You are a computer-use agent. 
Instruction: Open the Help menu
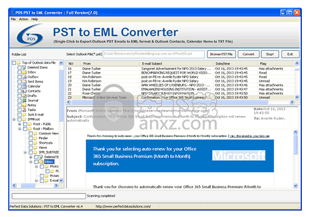pyautogui.click(x=35, y=19)
